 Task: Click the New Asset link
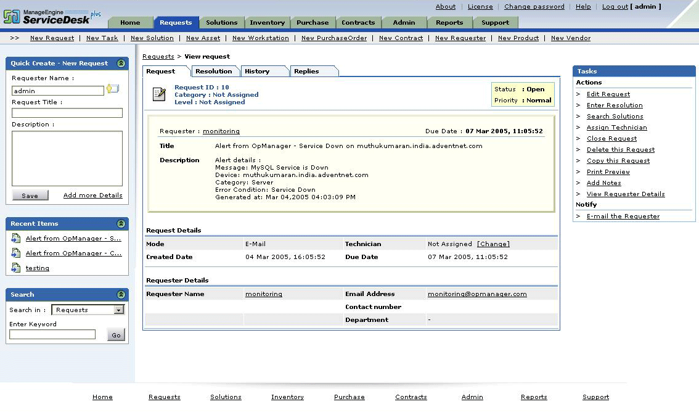[203, 38]
